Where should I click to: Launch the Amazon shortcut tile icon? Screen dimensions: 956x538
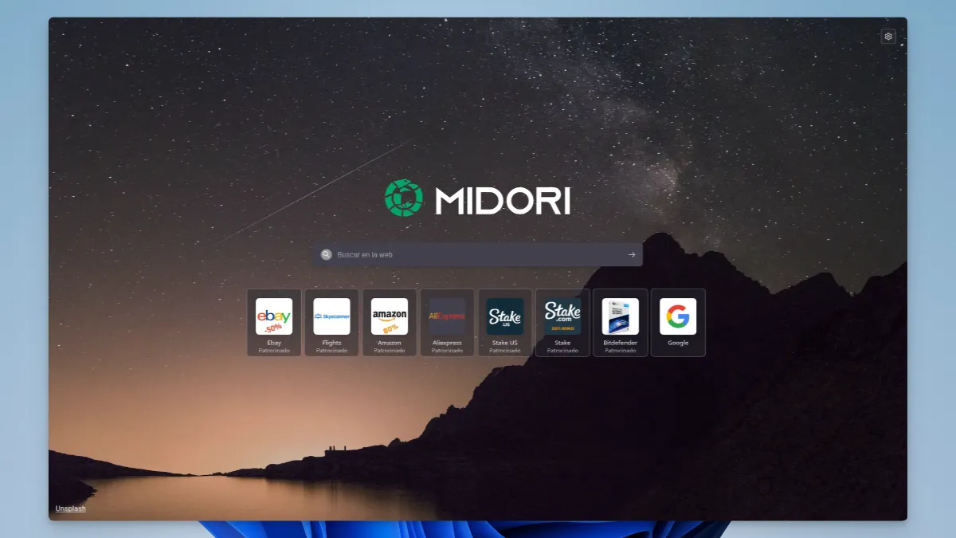tap(390, 316)
